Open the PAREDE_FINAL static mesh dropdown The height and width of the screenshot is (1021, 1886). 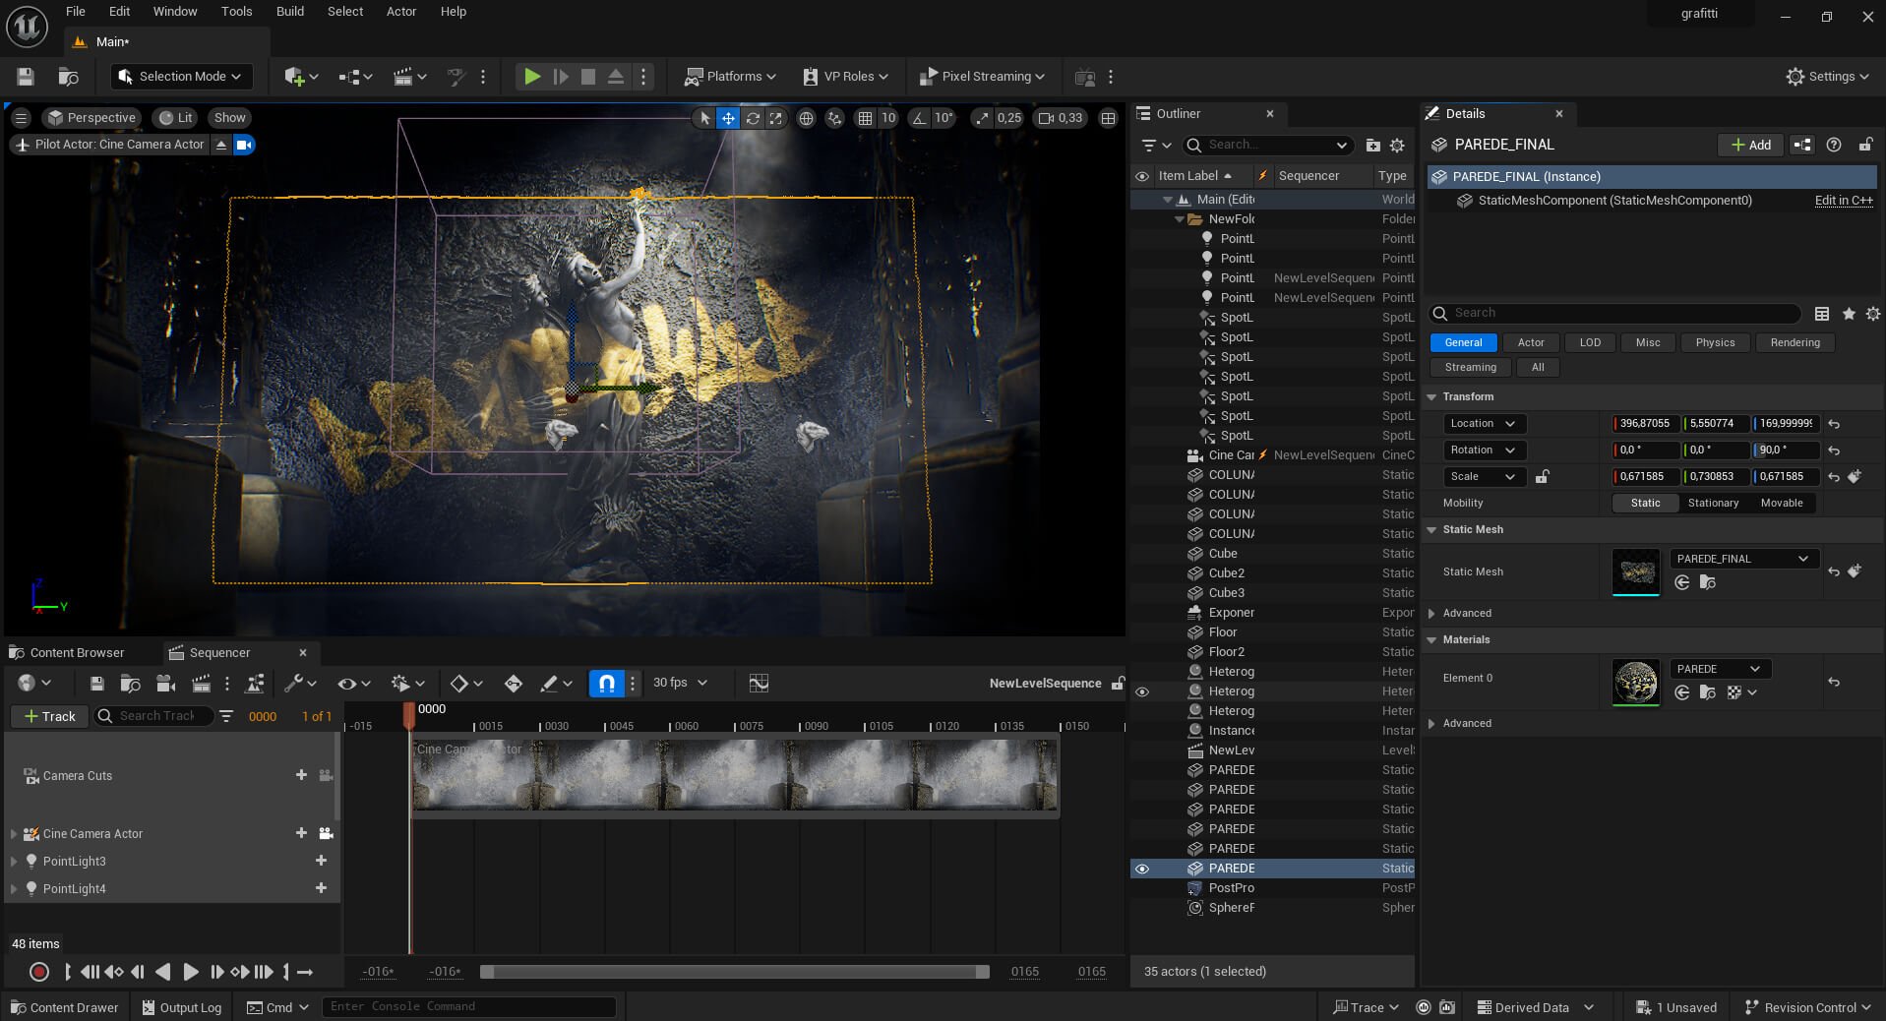(x=1743, y=559)
